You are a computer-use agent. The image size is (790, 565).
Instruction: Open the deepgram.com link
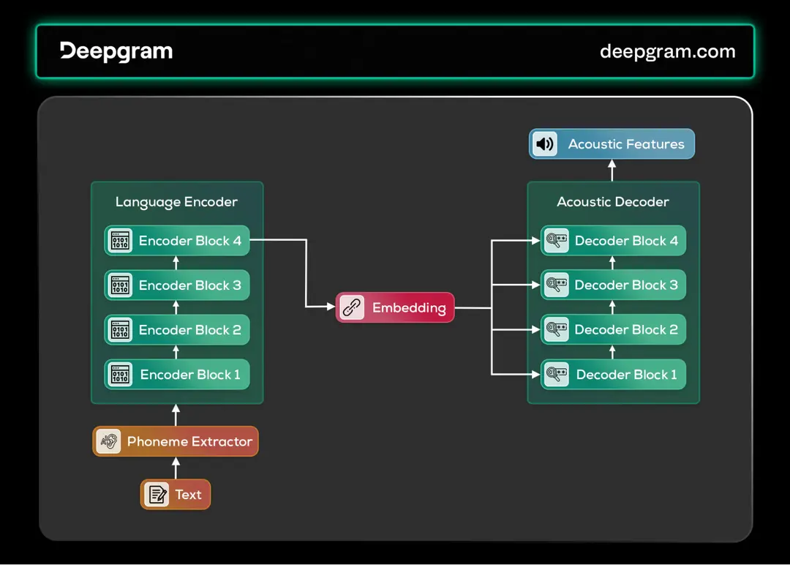point(668,51)
